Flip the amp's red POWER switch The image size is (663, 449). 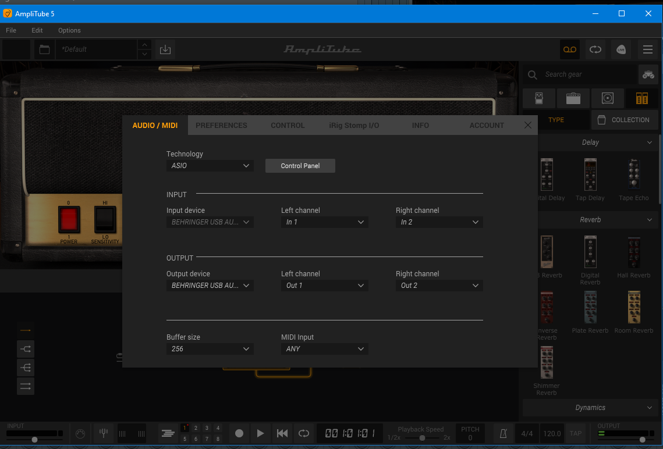(69, 220)
